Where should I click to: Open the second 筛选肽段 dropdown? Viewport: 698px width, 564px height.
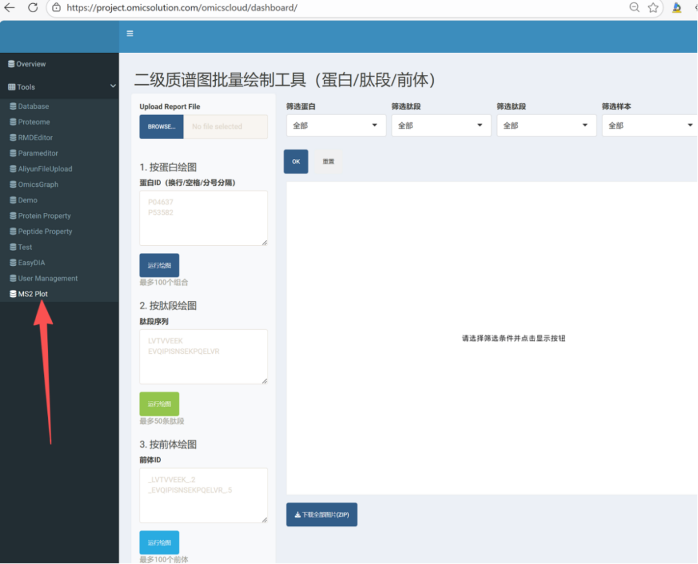click(546, 125)
